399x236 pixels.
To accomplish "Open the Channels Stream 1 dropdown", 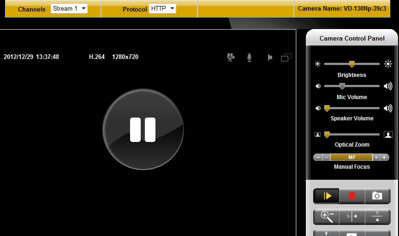I will click(69, 8).
